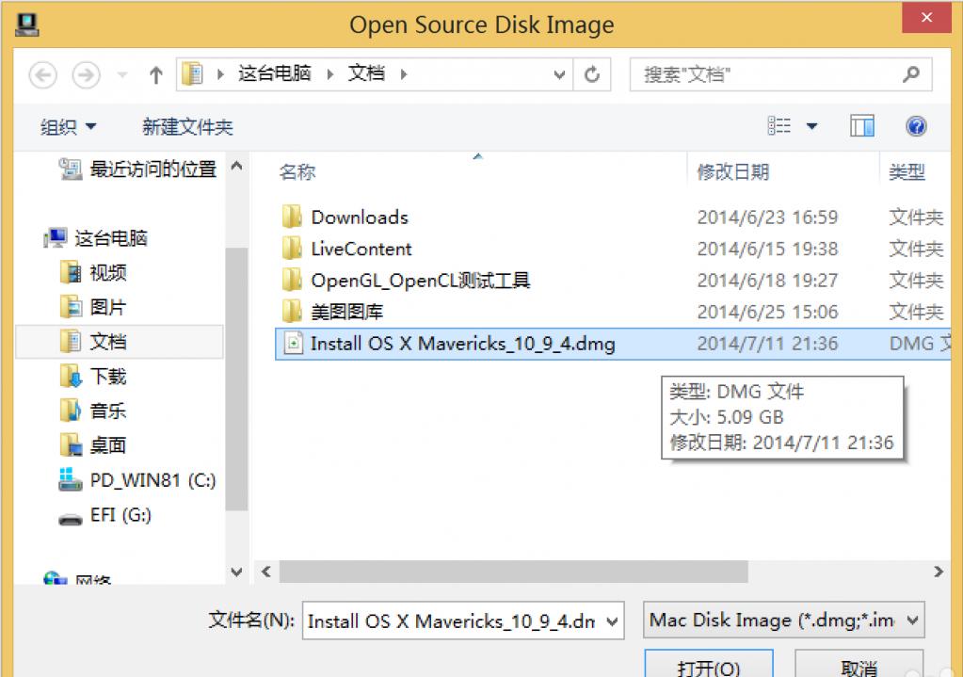Click the date 2014/6/23 16:59
The image size is (963, 677).
click(x=767, y=217)
